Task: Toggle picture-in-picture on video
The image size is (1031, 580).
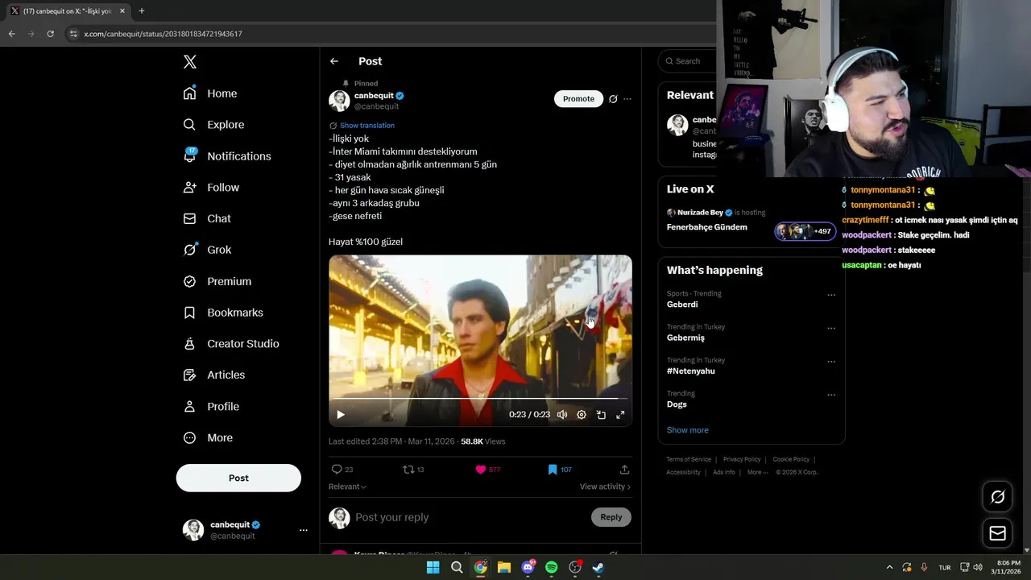Action: click(x=601, y=415)
